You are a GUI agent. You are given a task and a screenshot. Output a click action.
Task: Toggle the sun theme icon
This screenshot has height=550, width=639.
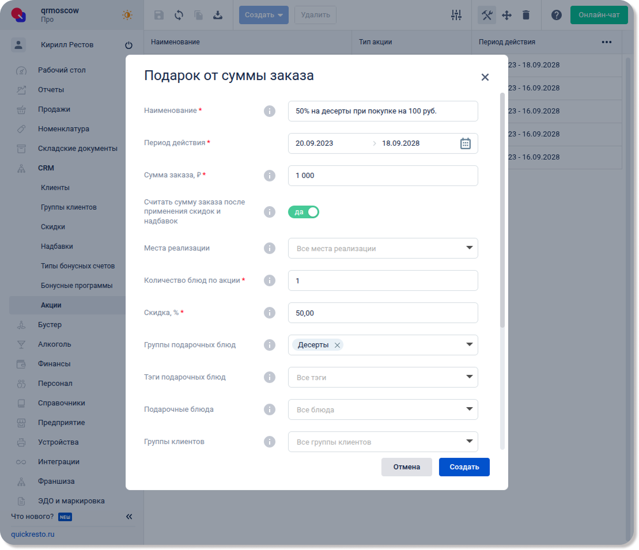pos(127,15)
